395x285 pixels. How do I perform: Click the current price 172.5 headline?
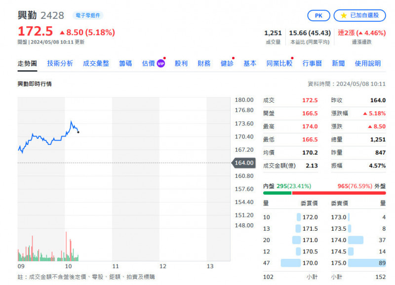[35, 32]
